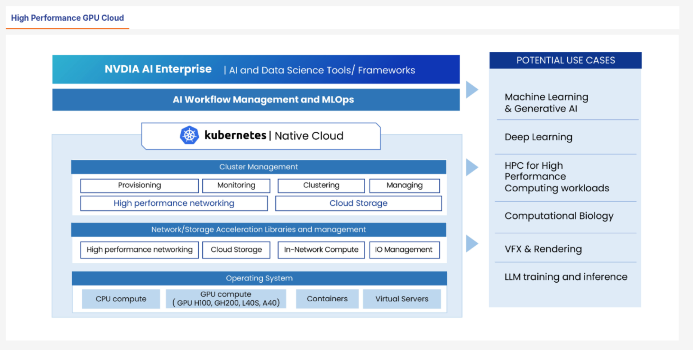Click the Potential Use Cases header
Image resolution: width=693 pixels, height=350 pixels.
tap(565, 61)
